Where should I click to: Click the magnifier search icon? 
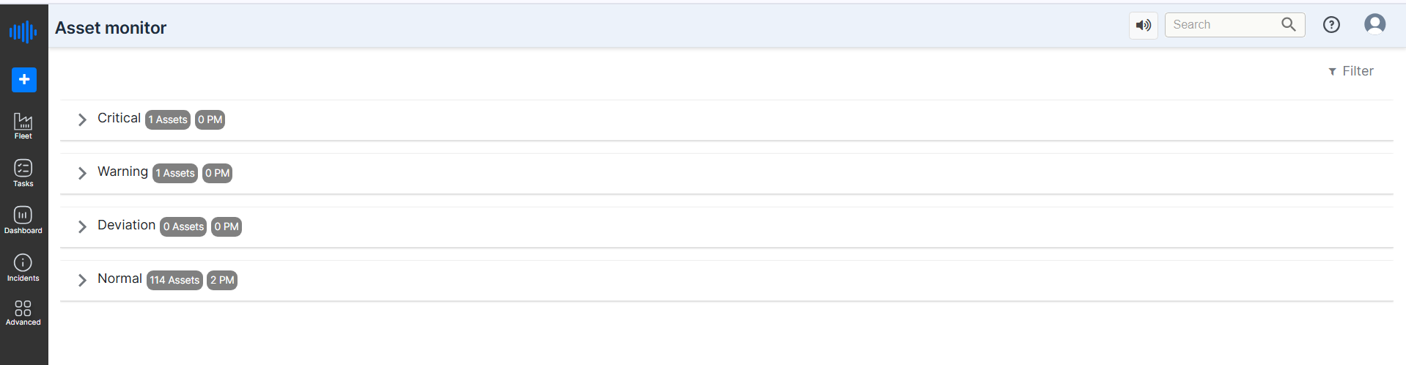click(1289, 24)
